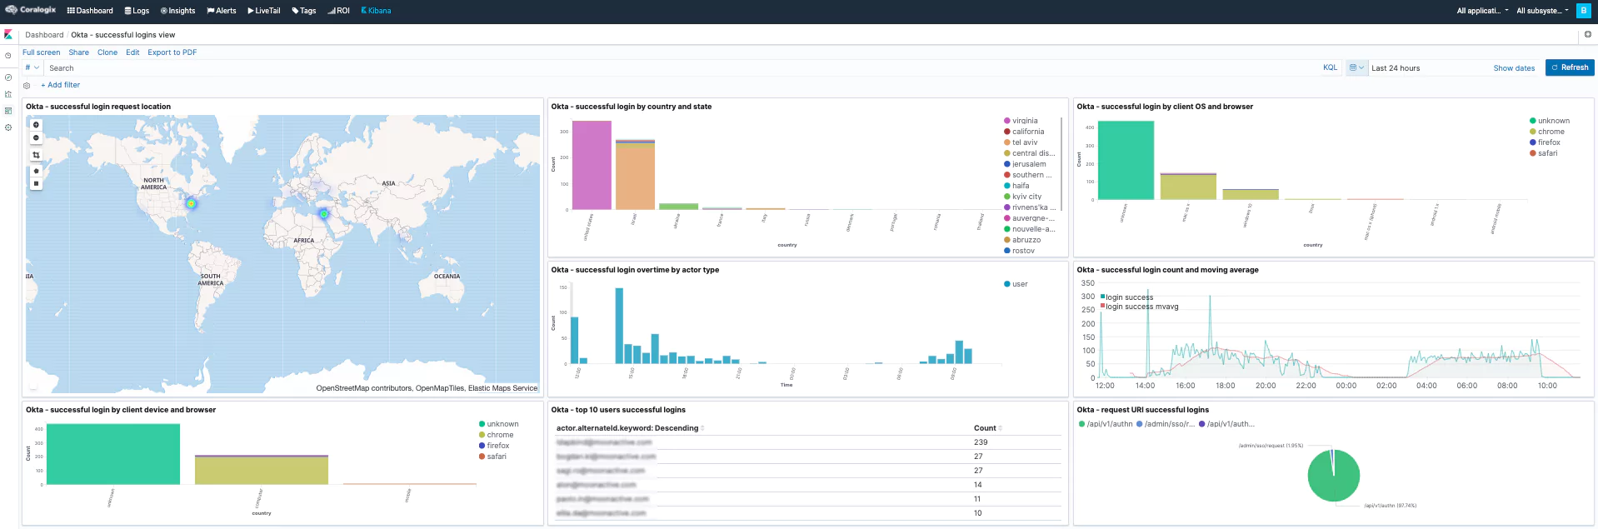Screen dimensions: 1598x529
Task: Open the calendar quick time menu
Action: (x=1356, y=67)
